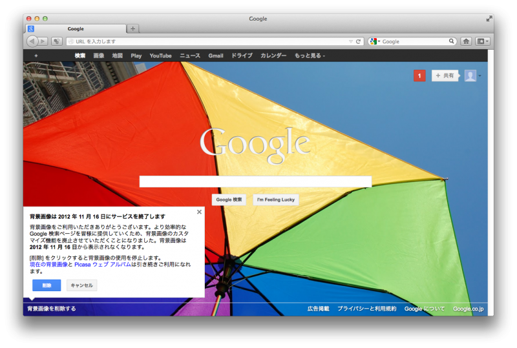This screenshot has height=348, width=517.
Task: Open 現在の背景画像 link
Action: coord(49,265)
